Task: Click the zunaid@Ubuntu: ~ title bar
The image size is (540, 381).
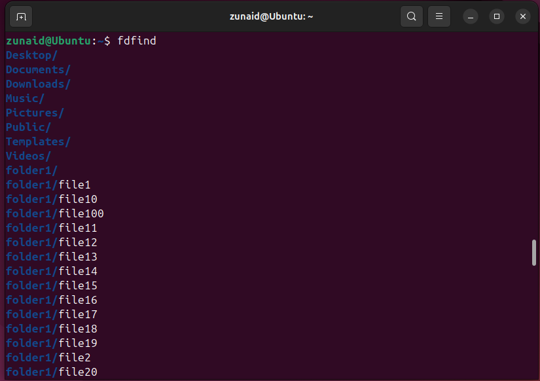Action: pyautogui.click(x=272, y=16)
